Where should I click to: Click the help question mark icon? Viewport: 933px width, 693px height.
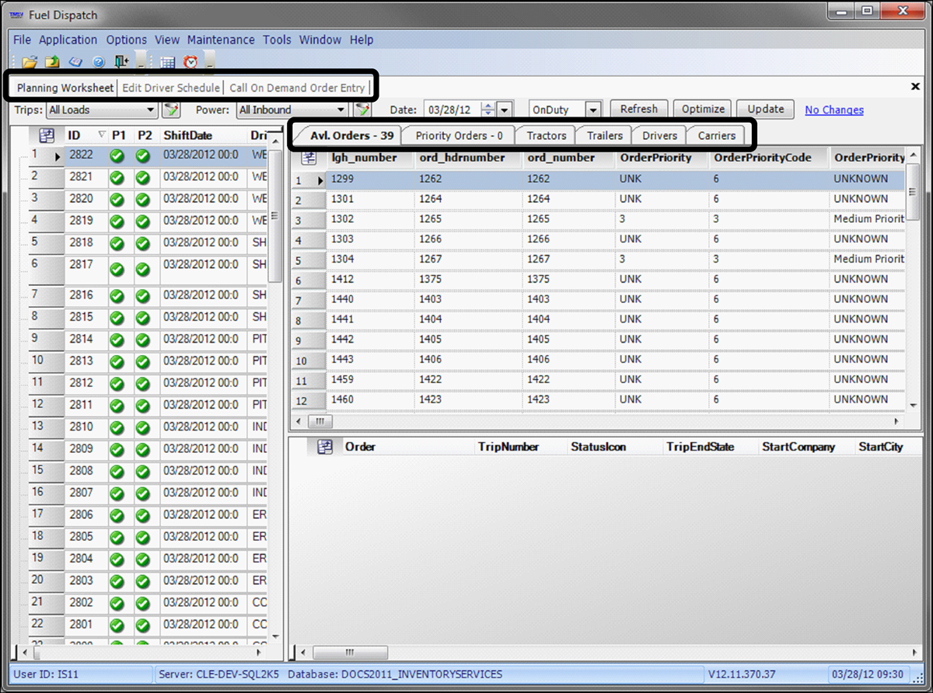click(98, 62)
